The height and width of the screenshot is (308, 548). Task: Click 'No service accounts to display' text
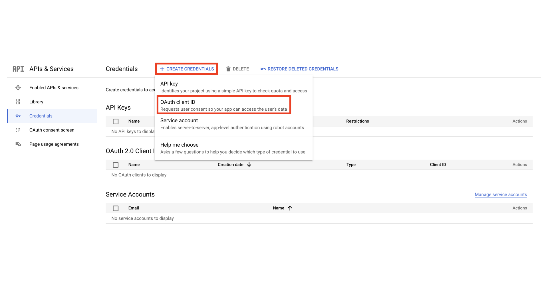point(142,218)
